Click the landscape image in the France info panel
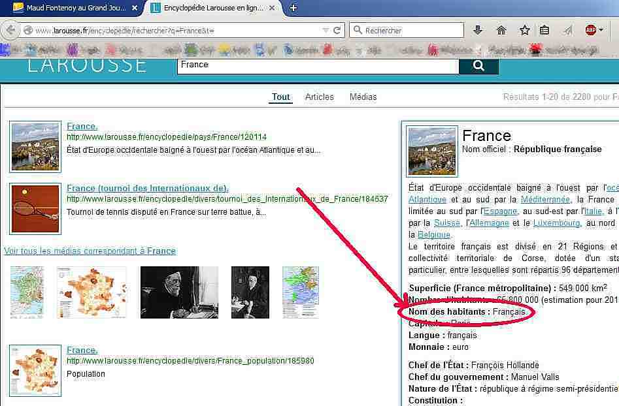The image size is (619, 406). tap(432, 151)
